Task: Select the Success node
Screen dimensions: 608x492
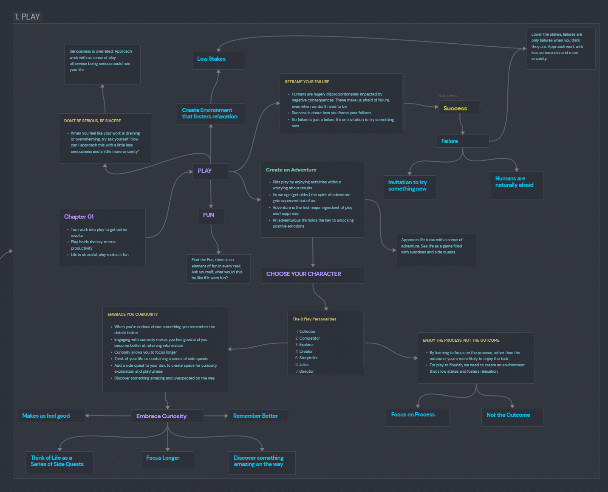Action: click(x=459, y=107)
